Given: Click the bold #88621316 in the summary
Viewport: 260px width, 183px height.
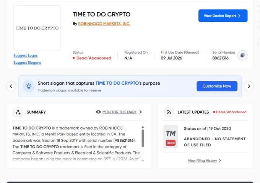Looking at the screenshot, I should [124, 140].
